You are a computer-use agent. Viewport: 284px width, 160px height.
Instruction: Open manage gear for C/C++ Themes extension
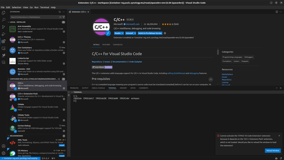pyautogui.click(x=64, y=42)
